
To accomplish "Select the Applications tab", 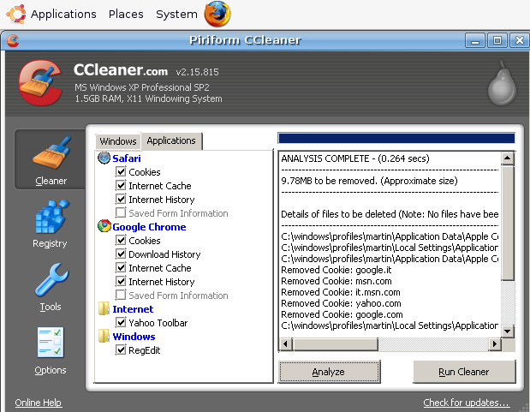I will 171,140.
